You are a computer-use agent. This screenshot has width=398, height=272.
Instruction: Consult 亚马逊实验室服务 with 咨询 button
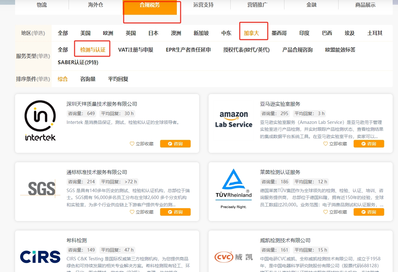pos(369,144)
